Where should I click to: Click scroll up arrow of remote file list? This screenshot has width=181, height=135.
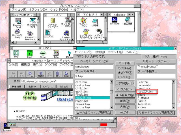coord(174,82)
